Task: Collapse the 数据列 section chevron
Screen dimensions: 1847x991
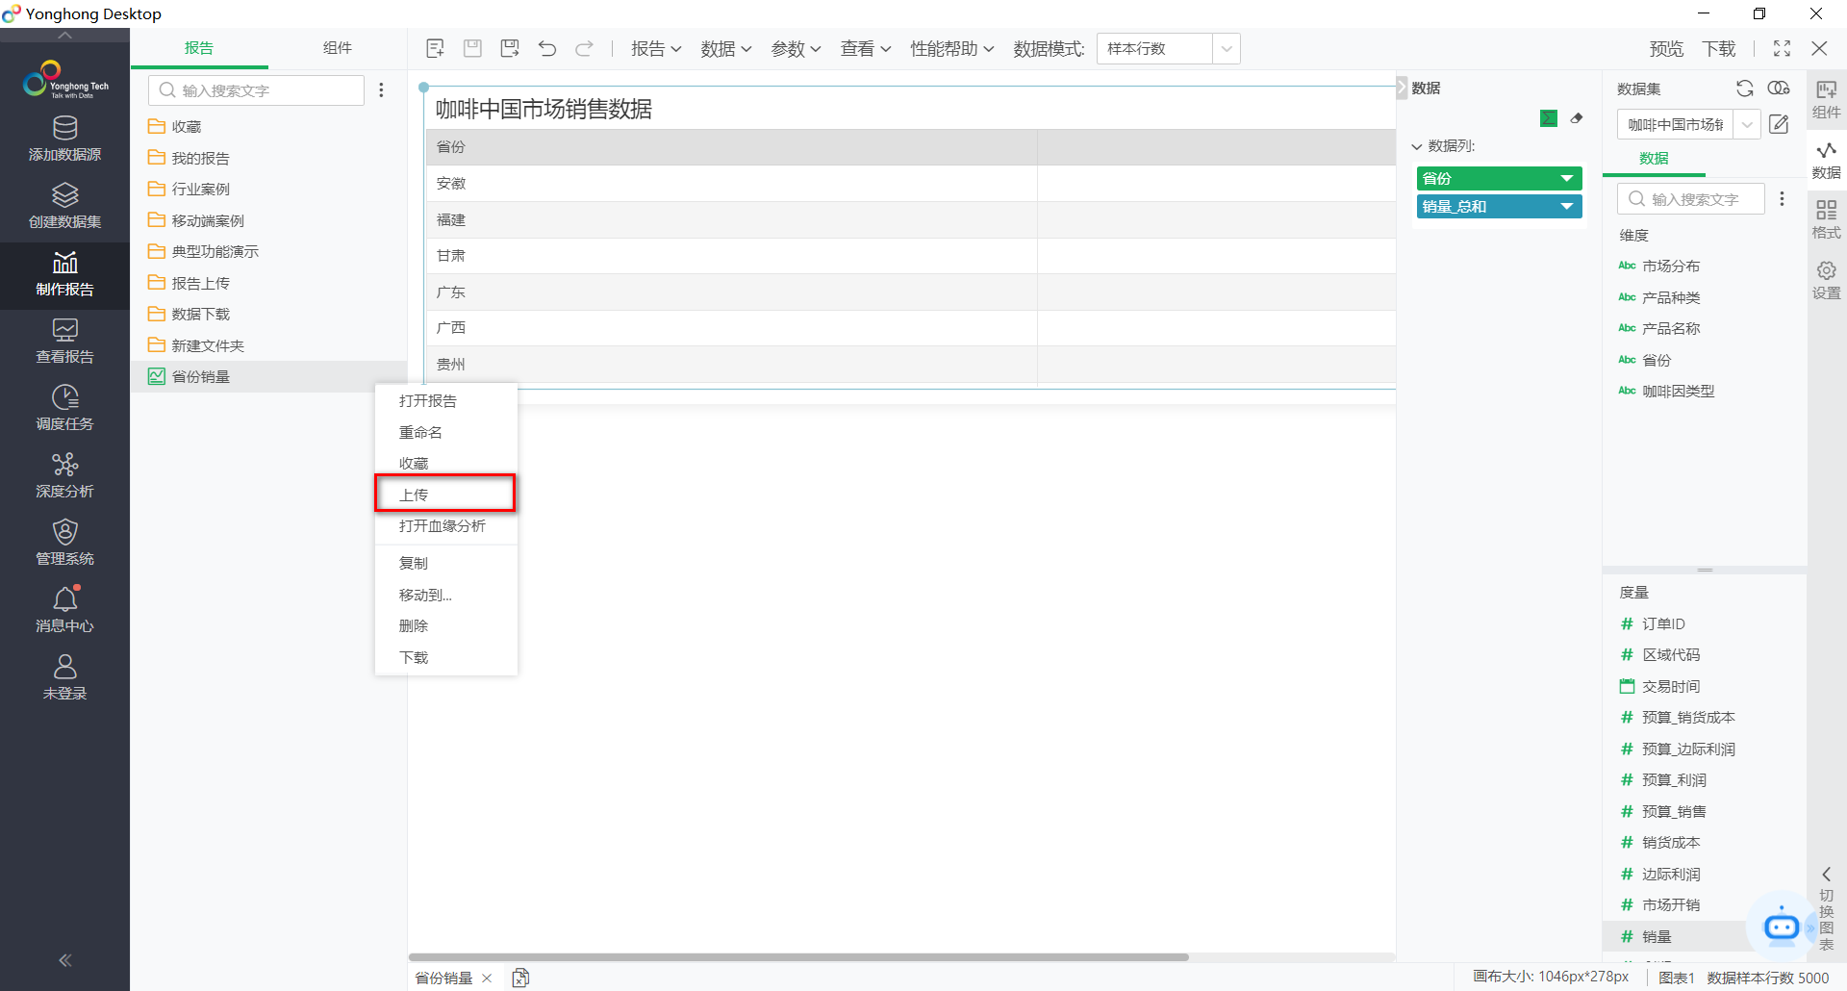Action: point(1416,146)
